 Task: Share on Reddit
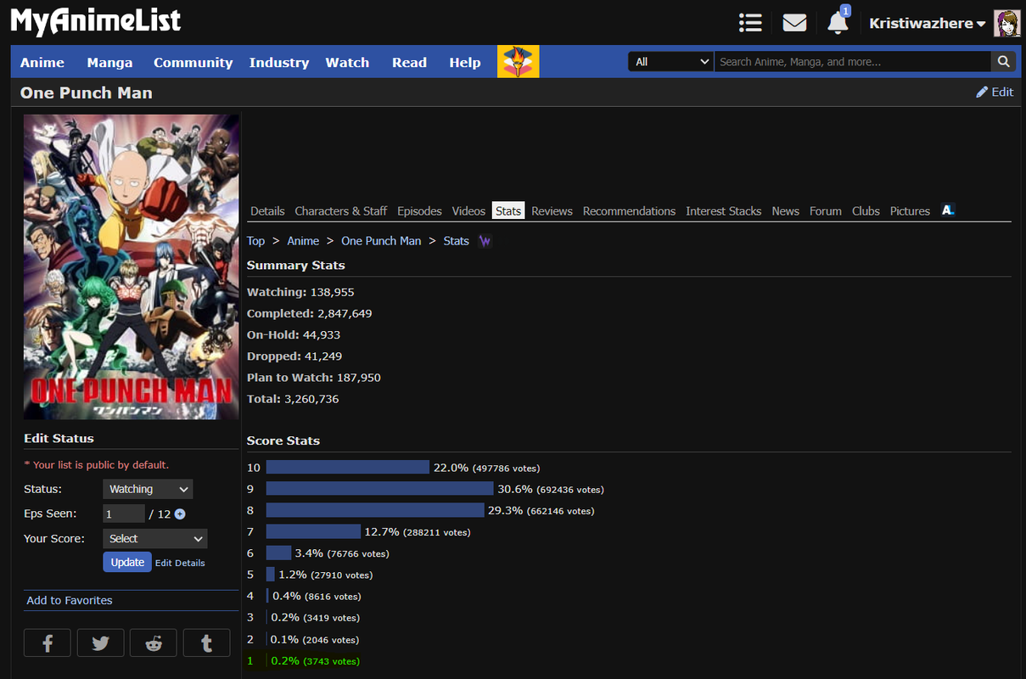pyautogui.click(x=154, y=643)
